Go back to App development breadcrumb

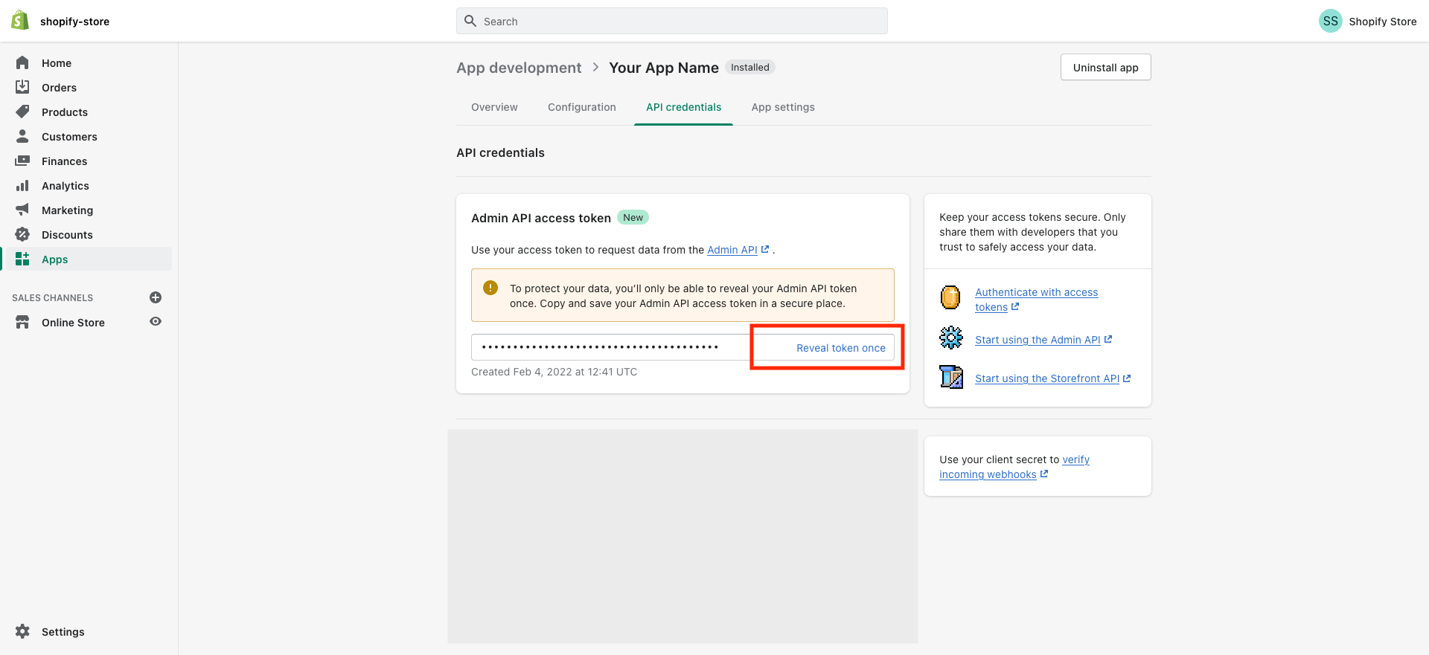tap(519, 68)
